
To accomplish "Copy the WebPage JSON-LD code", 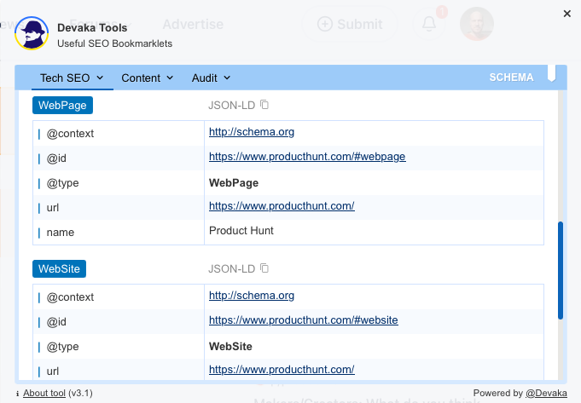I will point(264,105).
